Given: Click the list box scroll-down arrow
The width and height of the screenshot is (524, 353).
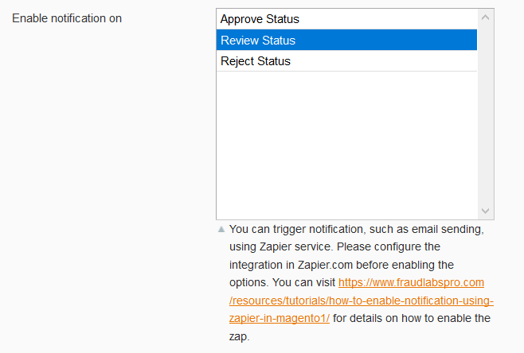Looking at the screenshot, I should point(485,211).
